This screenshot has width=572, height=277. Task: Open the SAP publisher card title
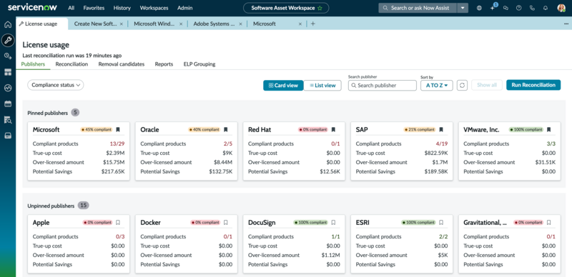pos(361,130)
